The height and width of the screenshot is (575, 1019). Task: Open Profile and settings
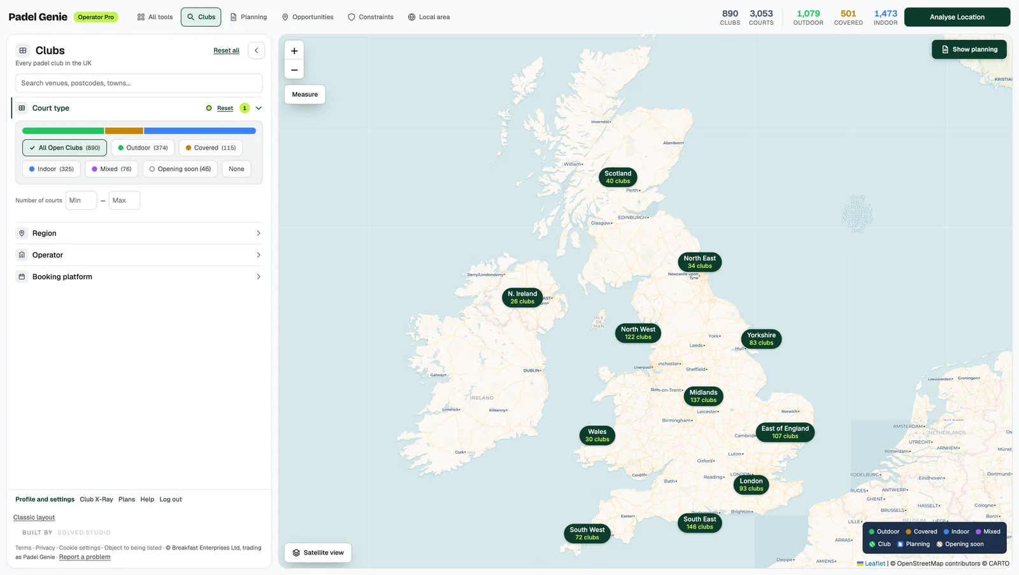point(45,499)
